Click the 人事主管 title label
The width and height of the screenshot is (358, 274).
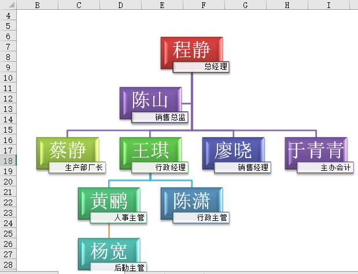[118, 218]
